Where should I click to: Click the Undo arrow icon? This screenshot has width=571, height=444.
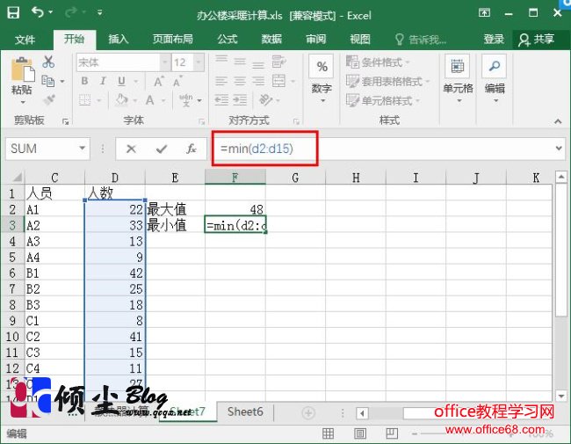(39, 12)
